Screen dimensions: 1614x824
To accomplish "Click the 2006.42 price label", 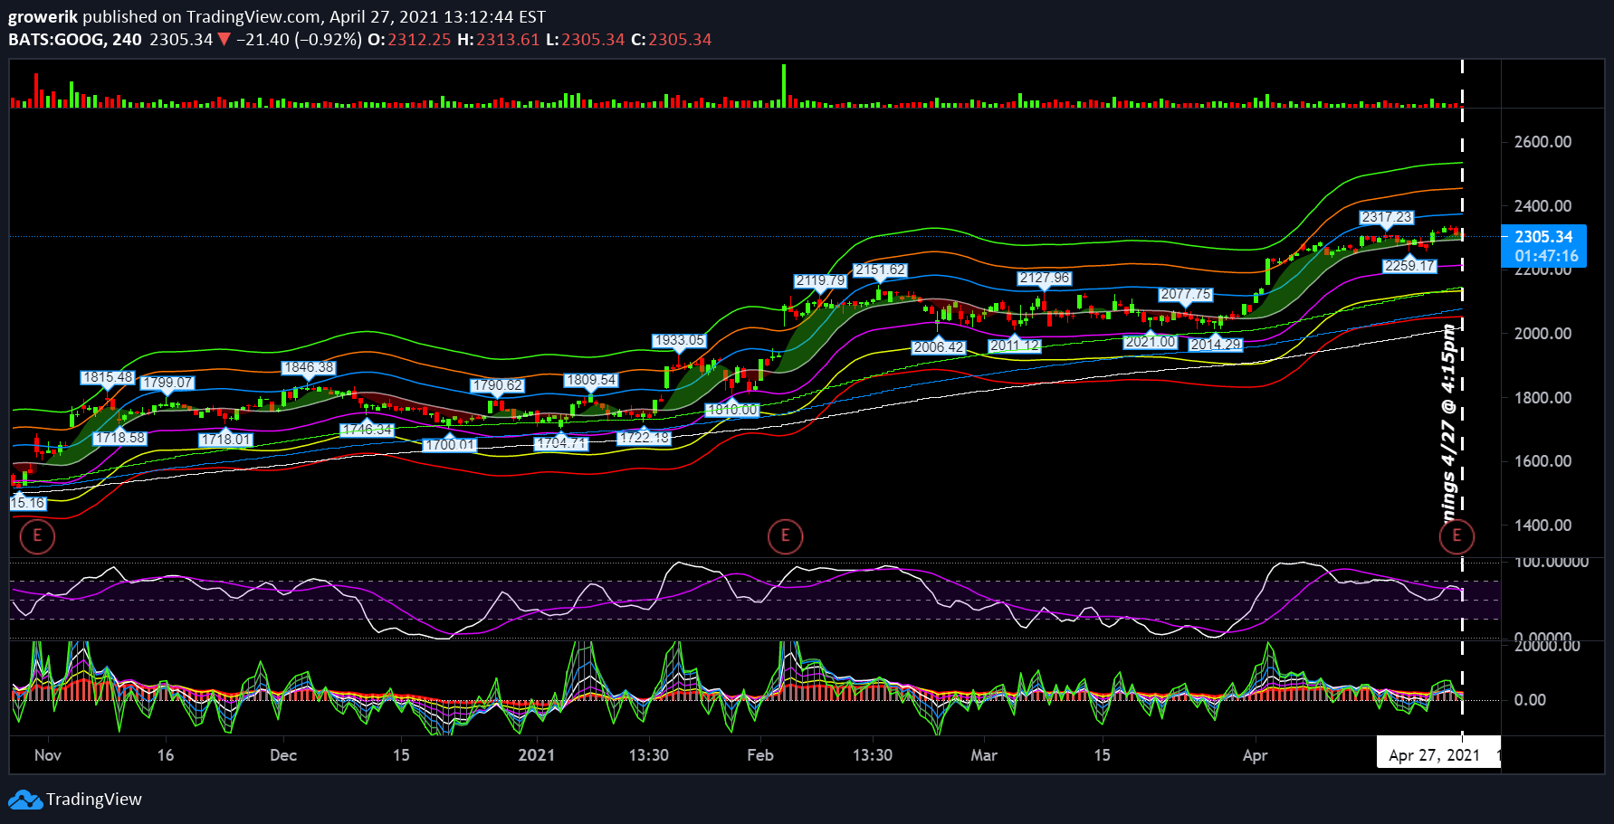I will [x=939, y=347].
